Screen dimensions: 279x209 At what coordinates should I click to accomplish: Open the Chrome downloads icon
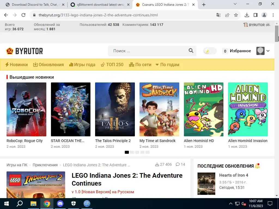(x=247, y=15)
